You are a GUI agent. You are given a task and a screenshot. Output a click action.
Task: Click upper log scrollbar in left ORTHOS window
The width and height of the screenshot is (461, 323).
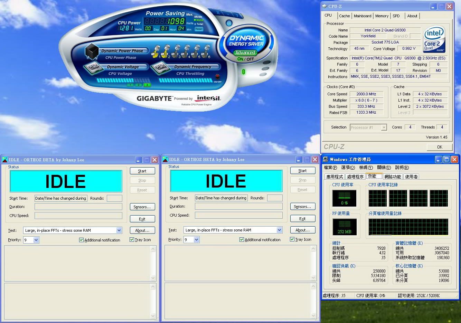[153, 264]
